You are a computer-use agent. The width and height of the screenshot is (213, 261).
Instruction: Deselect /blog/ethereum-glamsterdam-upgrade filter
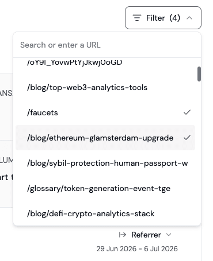click(105, 138)
